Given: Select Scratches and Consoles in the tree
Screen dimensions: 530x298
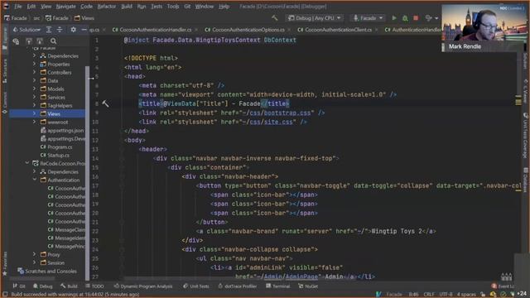Looking at the screenshot, I should pos(47,271).
